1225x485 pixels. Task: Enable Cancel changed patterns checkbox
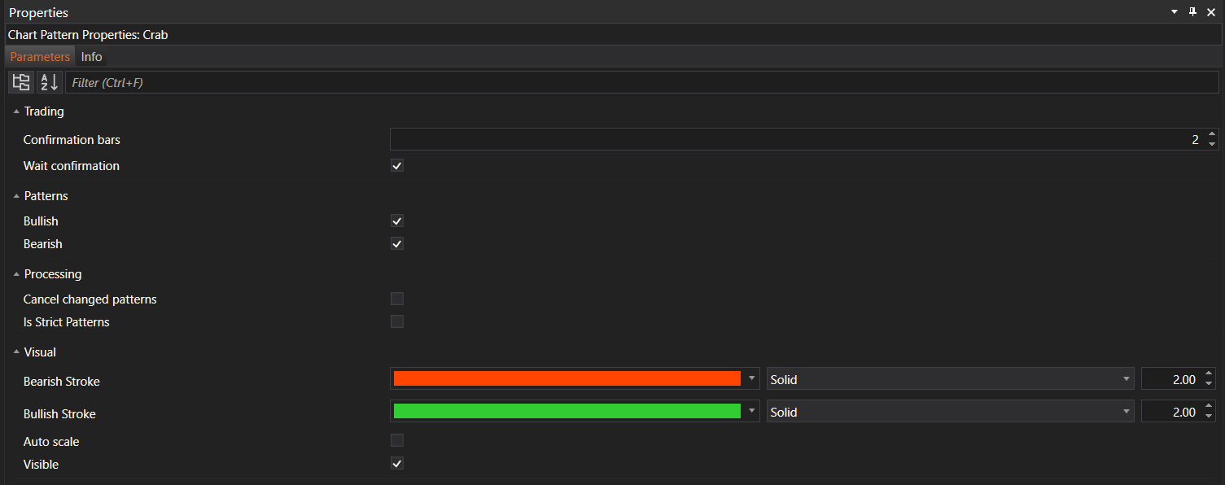click(x=397, y=299)
